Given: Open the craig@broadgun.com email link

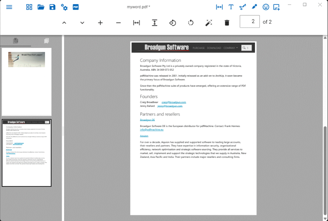Looking at the screenshot, I should 174,102.
